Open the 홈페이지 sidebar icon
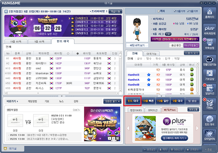 [x=210, y=14]
